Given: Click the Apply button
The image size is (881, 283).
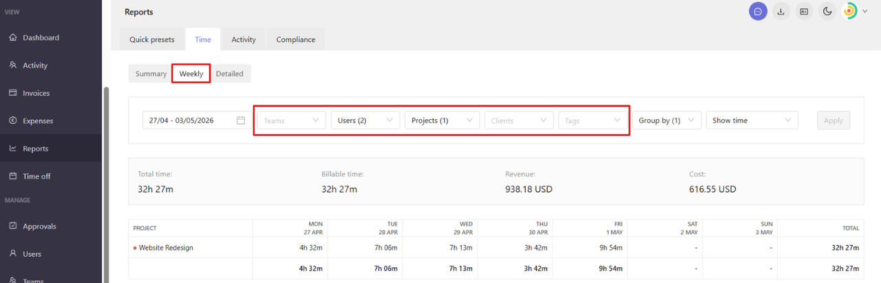Looking at the screenshot, I should 834,120.
